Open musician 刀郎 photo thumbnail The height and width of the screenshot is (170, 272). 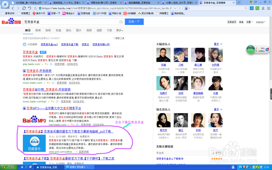click(x=181, y=55)
